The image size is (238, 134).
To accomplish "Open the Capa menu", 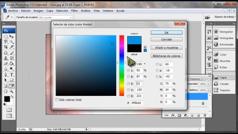I will 49,11.
